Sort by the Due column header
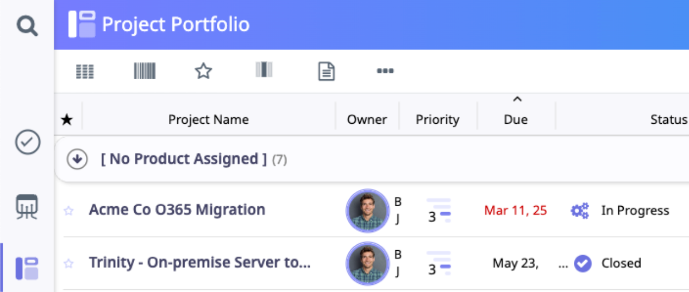This screenshot has height=292, width=689. tap(516, 119)
